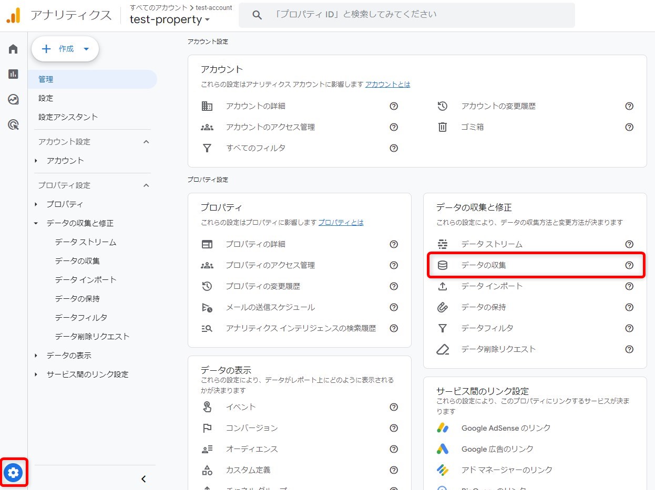Viewport: 655px width, 490px height.
Task: Select データの保持 in the sidebar tree
Action: (77, 299)
